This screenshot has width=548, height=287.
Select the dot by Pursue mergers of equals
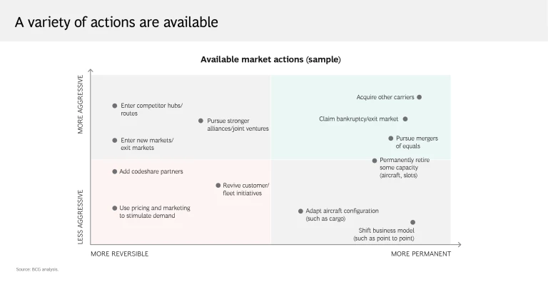coord(391,139)
